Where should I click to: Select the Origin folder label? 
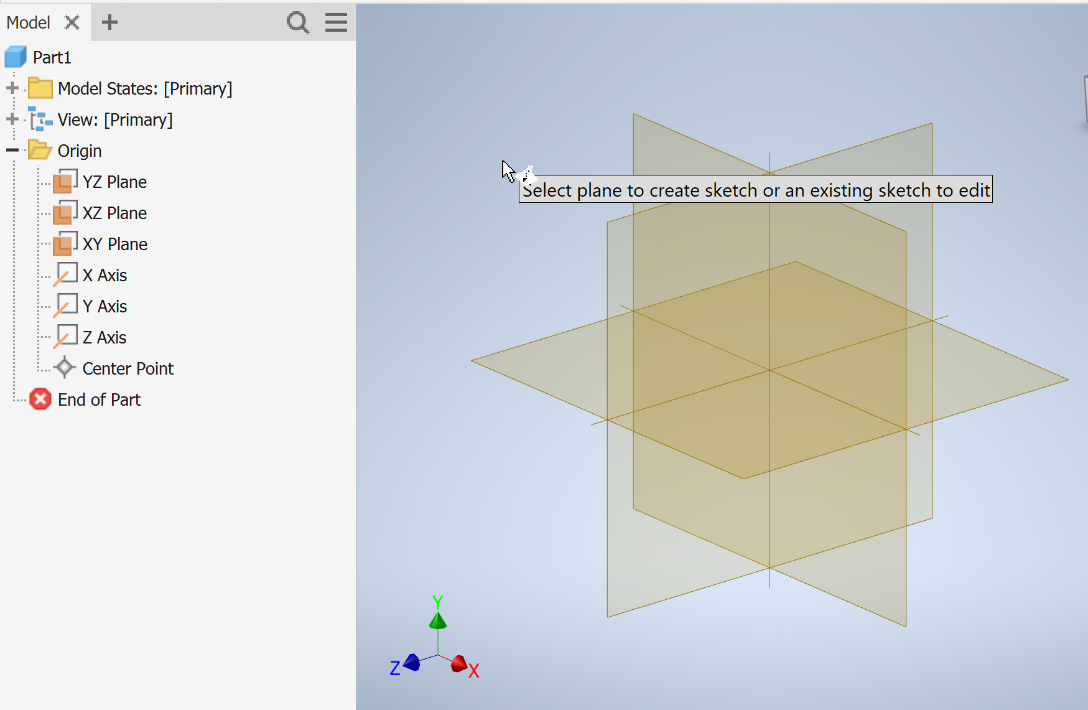point(80,151)
